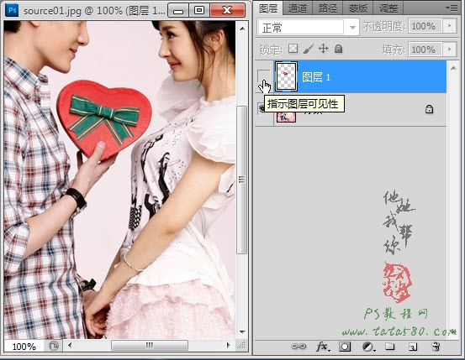Minimize the source01.jpg document window

pyautogui.click(x=178, y=11)
